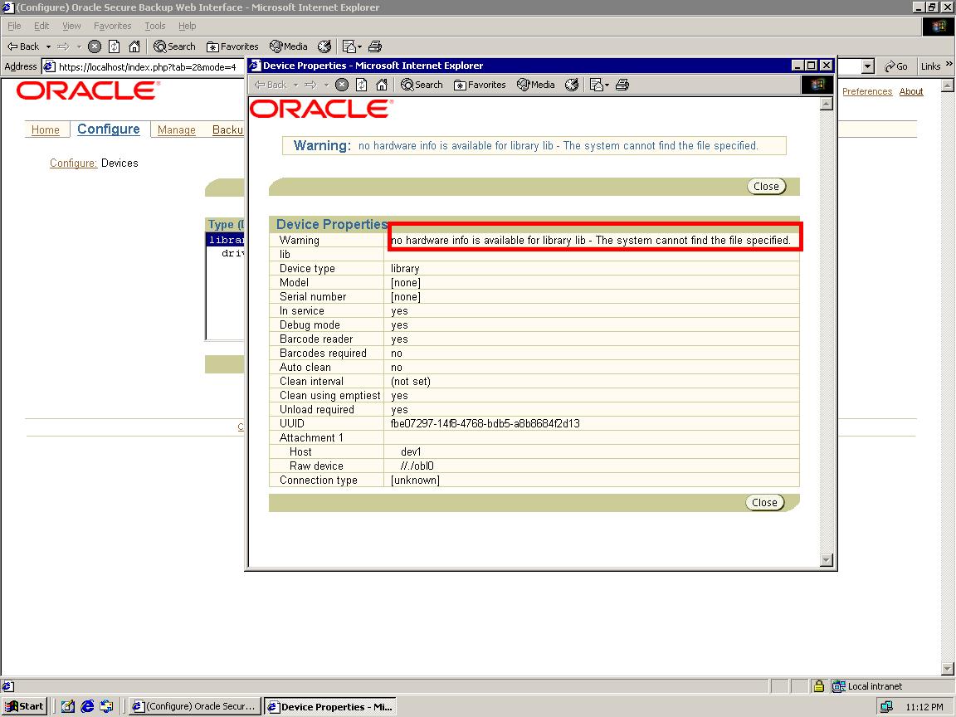The image size is (956, 717).
Task: Click Show Desktop quick launch icon
Action: 68,706
